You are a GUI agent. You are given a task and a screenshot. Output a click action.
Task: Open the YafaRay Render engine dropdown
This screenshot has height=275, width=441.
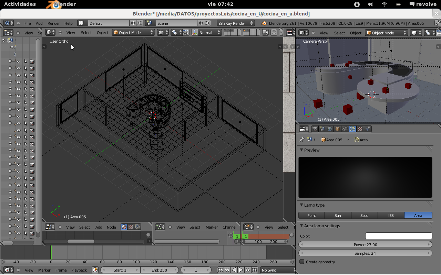(236, 23)
